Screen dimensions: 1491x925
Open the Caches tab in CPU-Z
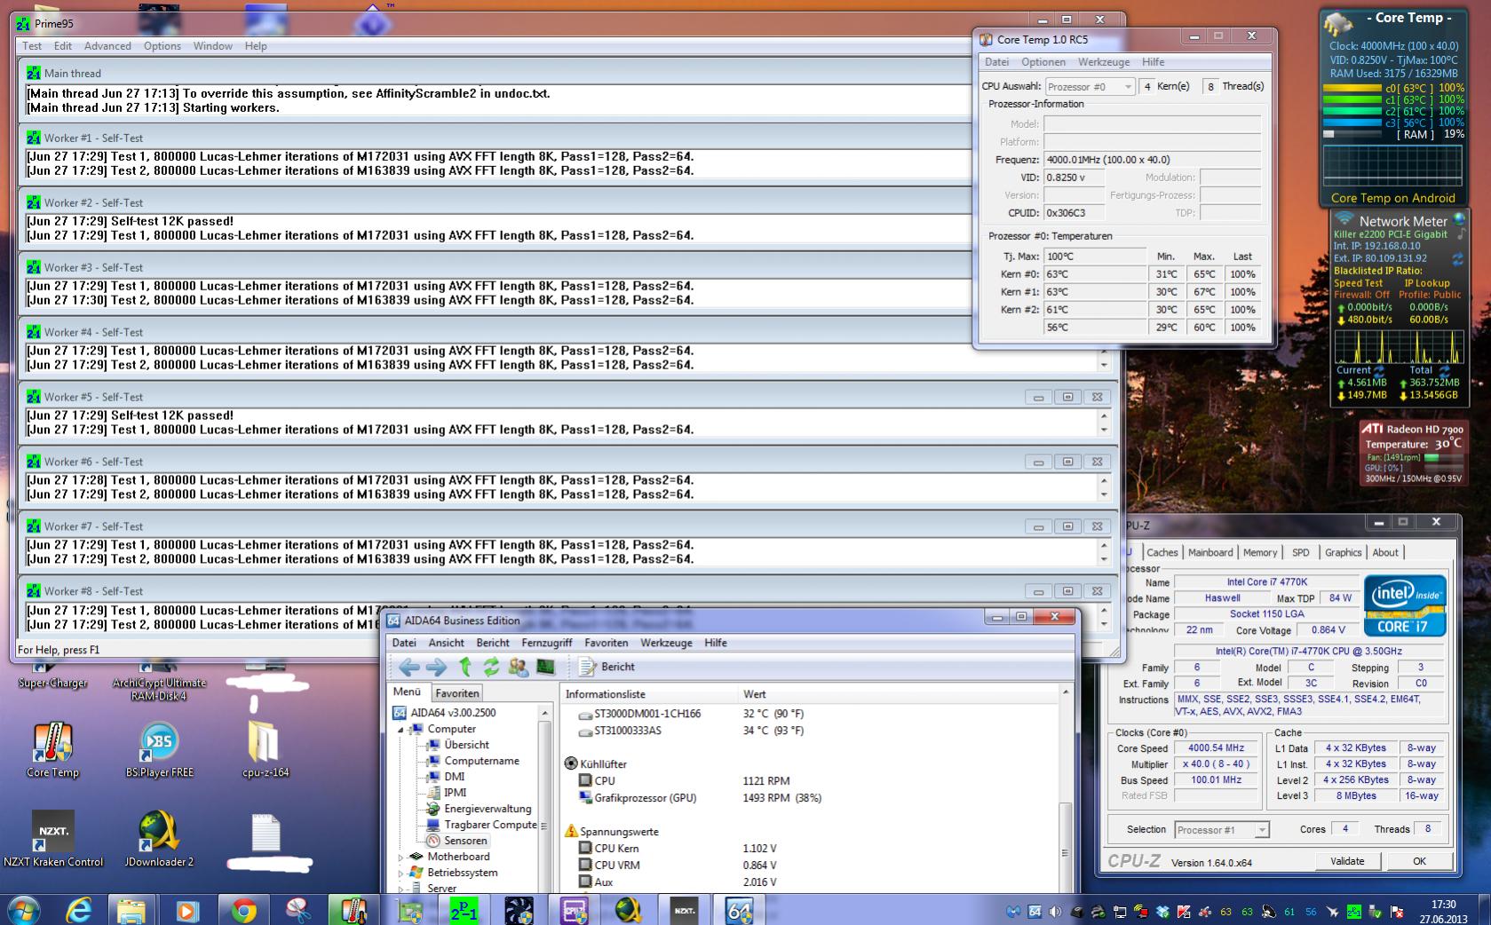click(x=1162, y=552)
